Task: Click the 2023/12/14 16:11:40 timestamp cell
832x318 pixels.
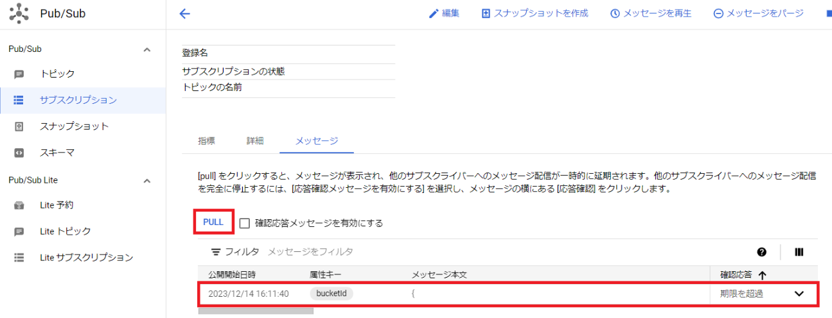Action: pyautogui.click(x=249, y=294)
